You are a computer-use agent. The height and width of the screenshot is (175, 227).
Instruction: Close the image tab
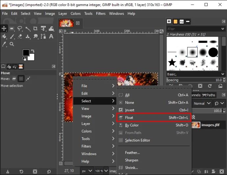pyautogui.click(x=78, y=23)
